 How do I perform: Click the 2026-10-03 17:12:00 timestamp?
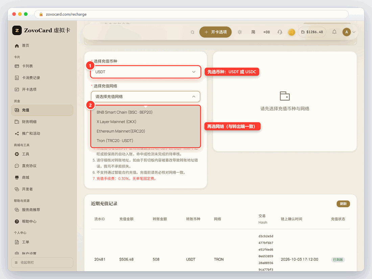(x=299, y=259)
